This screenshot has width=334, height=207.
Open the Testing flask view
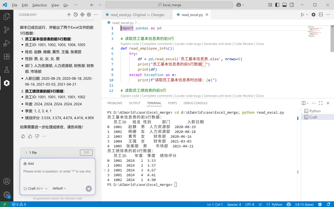(6, 70)
